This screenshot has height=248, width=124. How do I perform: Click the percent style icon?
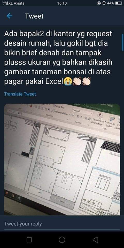click(78, 117)
